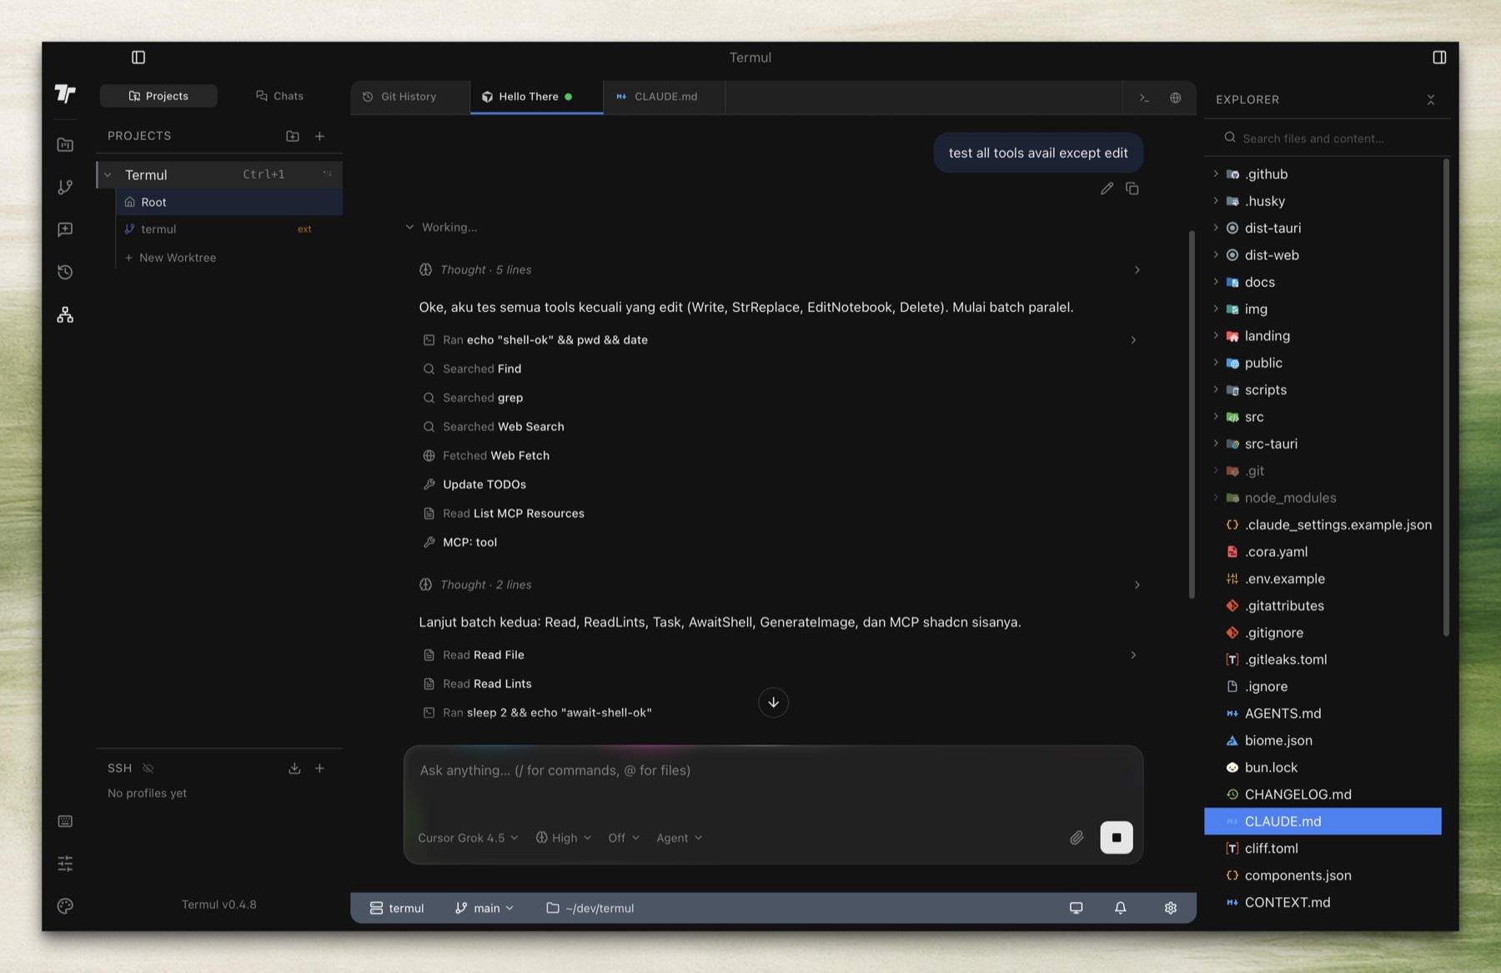The height and width of the screenshot is (973, 1501).
Task: Open settings gear in status bar
Action: tap(1171, 908)
